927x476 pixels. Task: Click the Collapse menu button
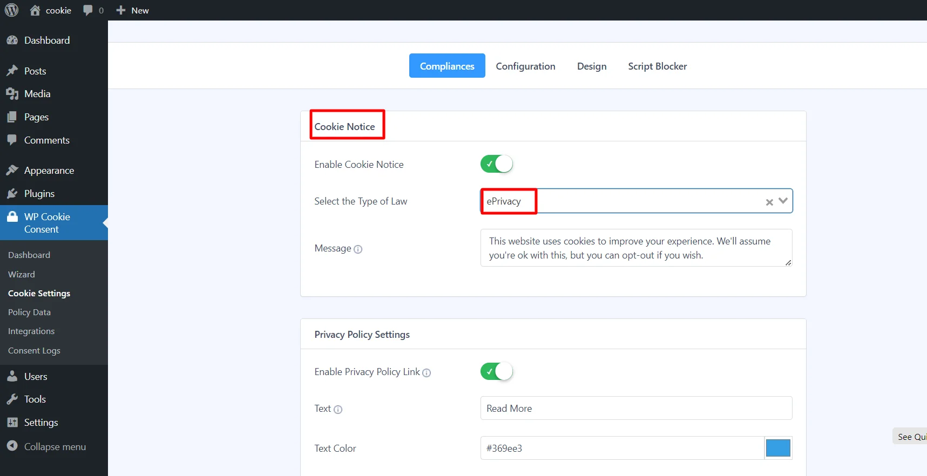[54, 446]
